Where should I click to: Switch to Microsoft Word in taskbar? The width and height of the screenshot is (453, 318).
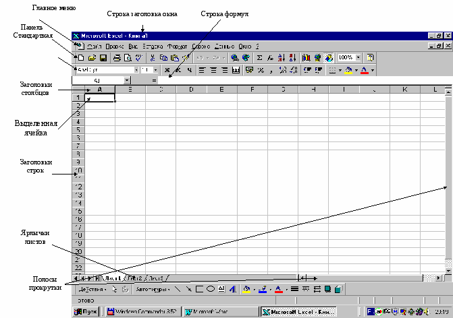pos(221,312)
